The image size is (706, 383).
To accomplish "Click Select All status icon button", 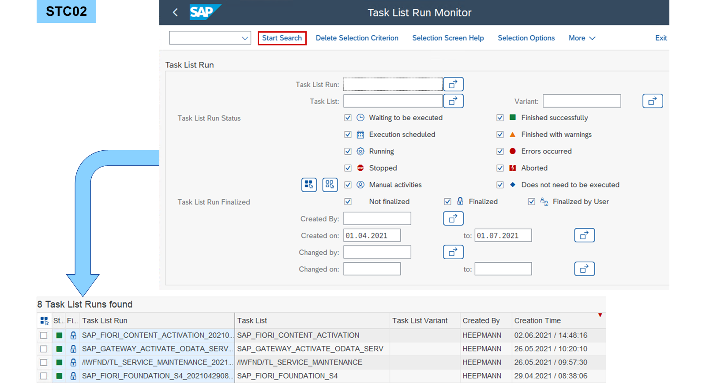I will [x=309, y=185].
